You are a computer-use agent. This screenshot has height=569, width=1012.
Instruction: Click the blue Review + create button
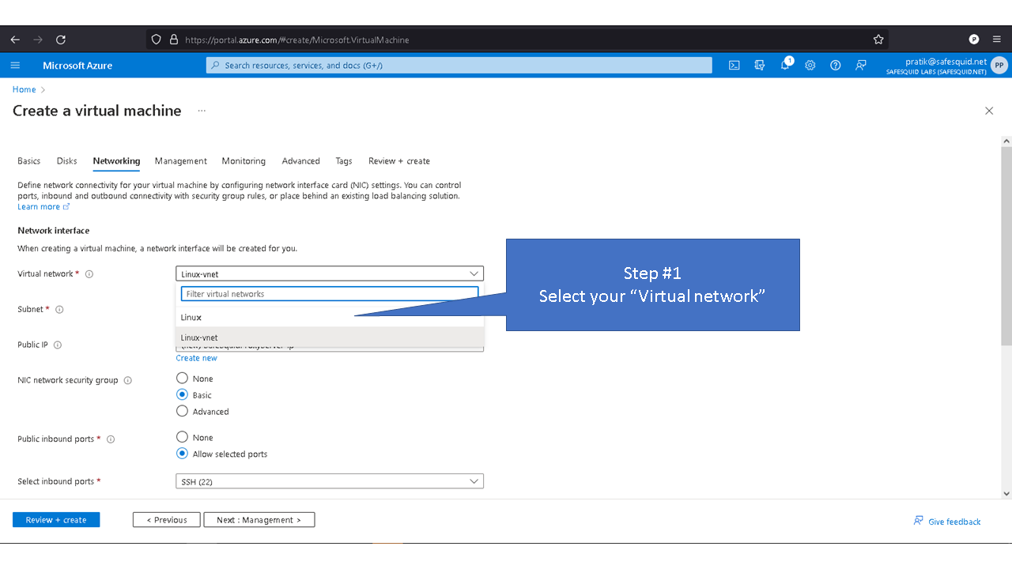tap(56, 520)
